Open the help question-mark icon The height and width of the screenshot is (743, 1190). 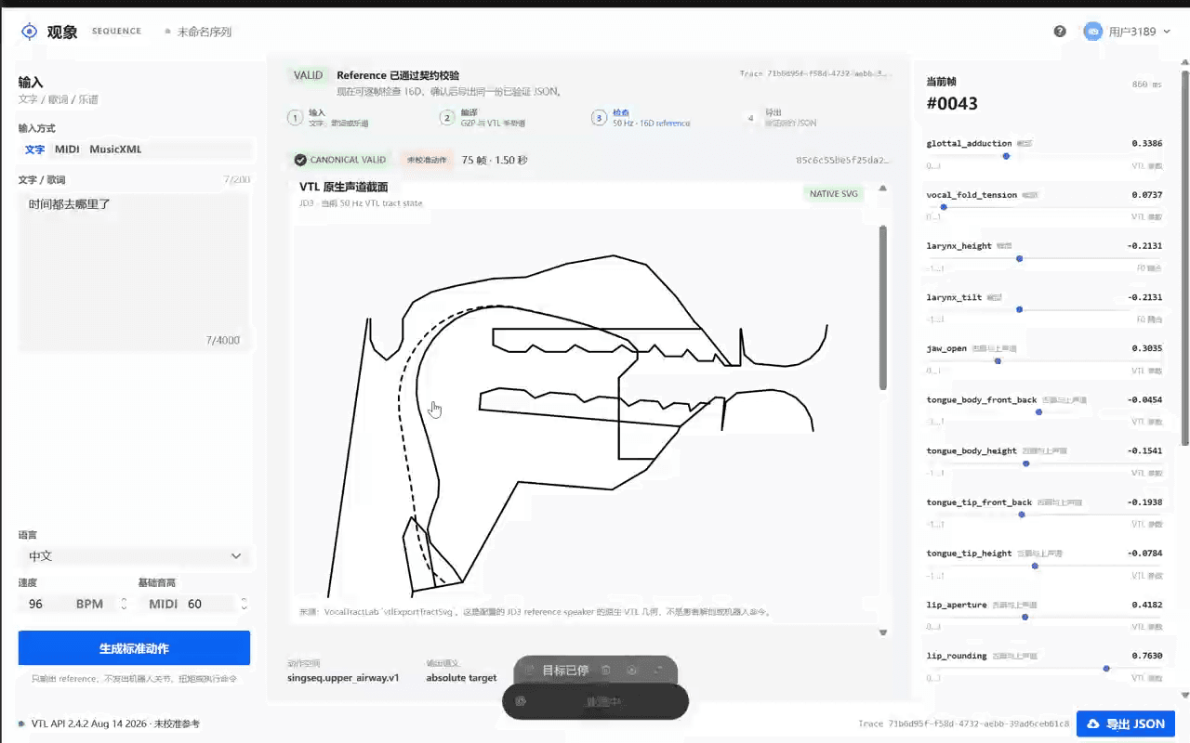pyautogui.click(x=1060, y=32)
